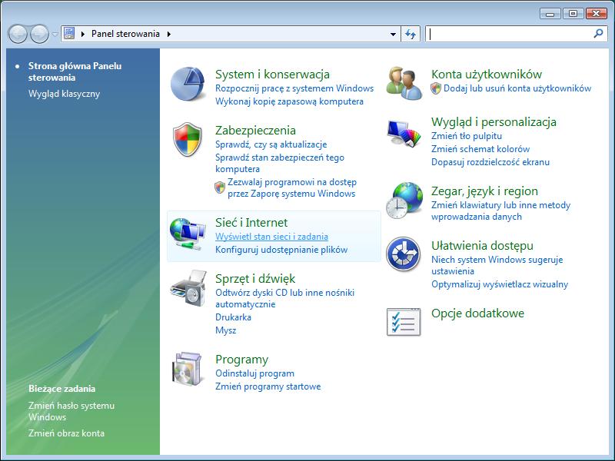Select Zmień hasło systemu Windows task
Screen dimensions: 615x461
(71, 411)
